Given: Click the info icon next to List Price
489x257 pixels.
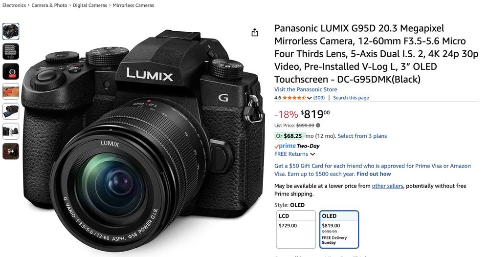Looking at the screenshot, I should pos(318,125).
